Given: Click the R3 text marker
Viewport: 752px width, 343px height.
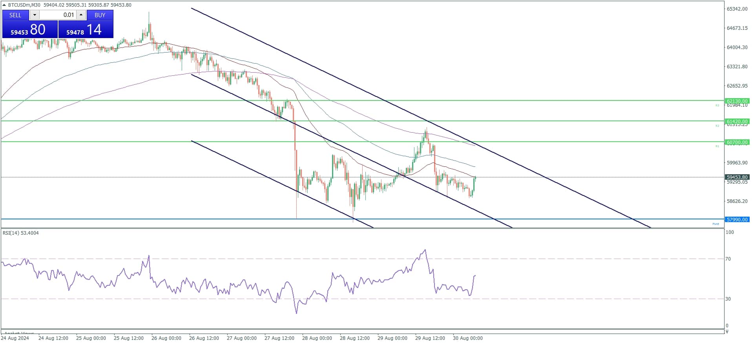Looking at the screenshot, I should click(x=717, y=105).
